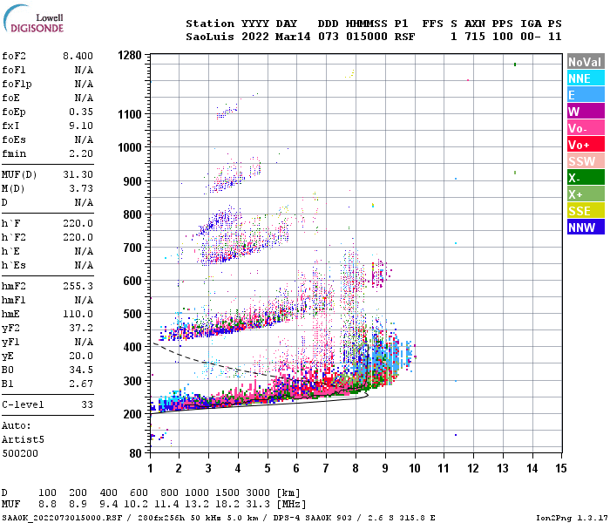Viewport: 610px width, 523px height.
Task: Click the DDD value 073
Action: point(328,37)
